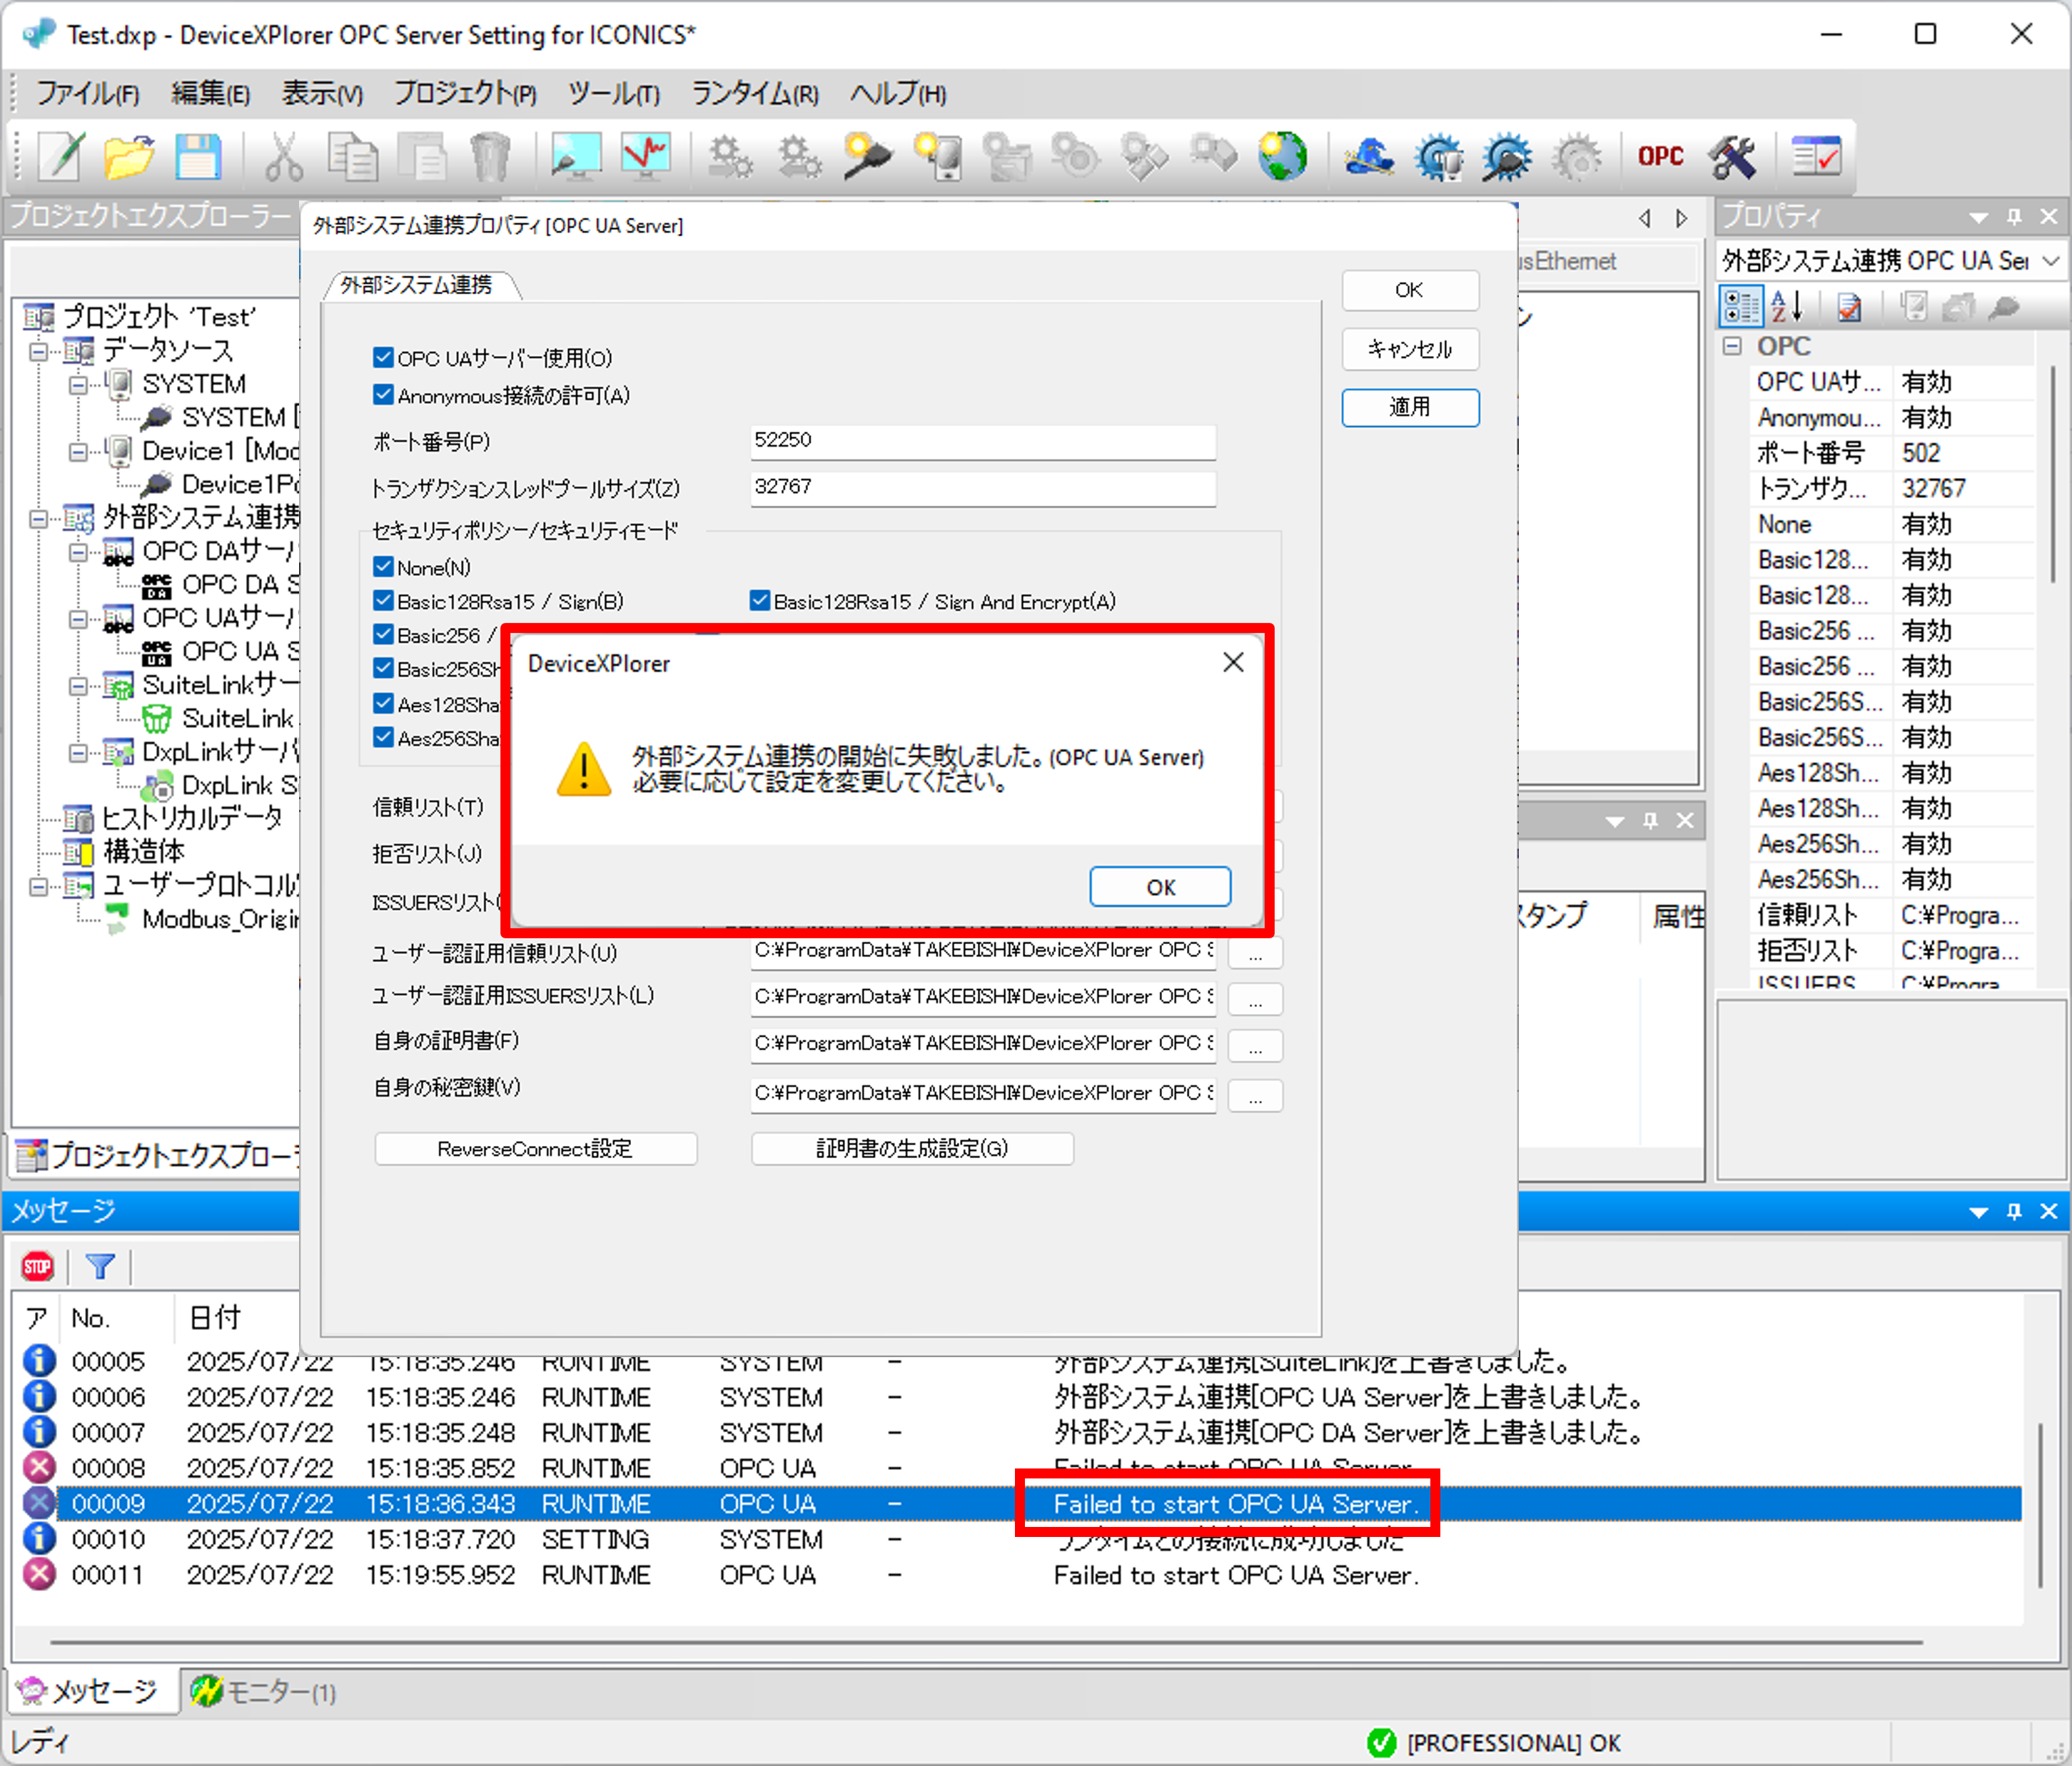Open the 外部システム連携 OPC UA Server properties dropdown

click(2050, 261)
